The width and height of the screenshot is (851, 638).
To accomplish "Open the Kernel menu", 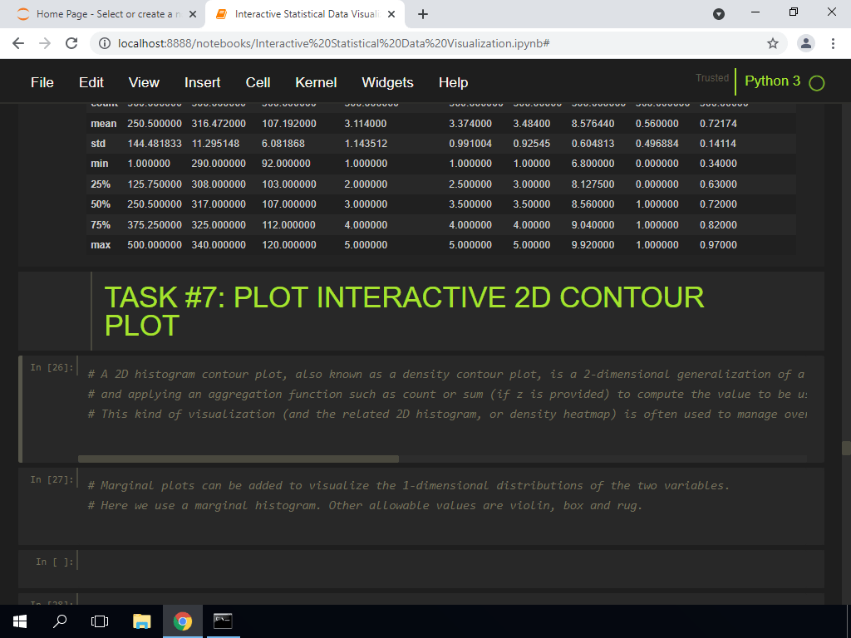I will click(316, 82).
